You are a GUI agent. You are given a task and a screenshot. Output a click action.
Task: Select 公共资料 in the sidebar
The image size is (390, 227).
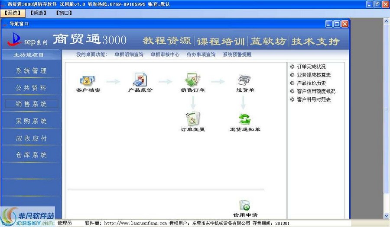coord(31,88)
